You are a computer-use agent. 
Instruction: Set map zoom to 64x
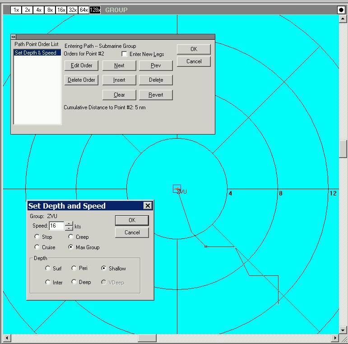click(x=84, y=10)
